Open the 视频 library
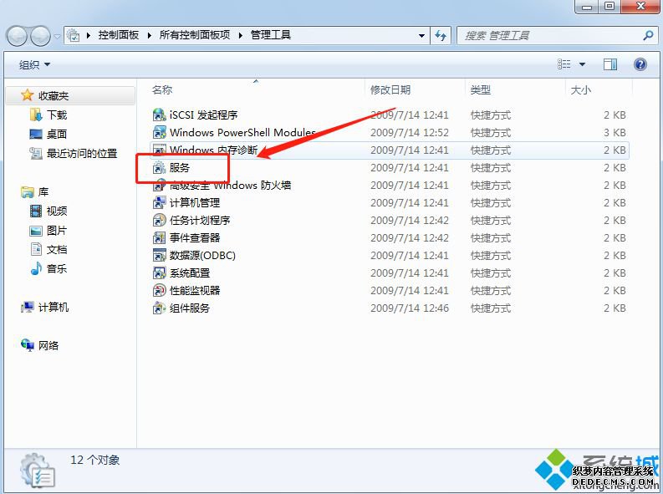The height and width of the screenshot is (494, 663). click(x=57, y=211)
